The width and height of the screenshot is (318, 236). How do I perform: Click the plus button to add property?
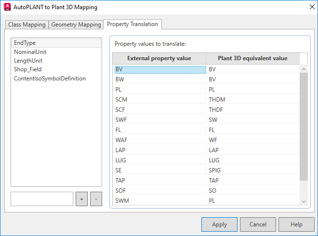[81, 198]
